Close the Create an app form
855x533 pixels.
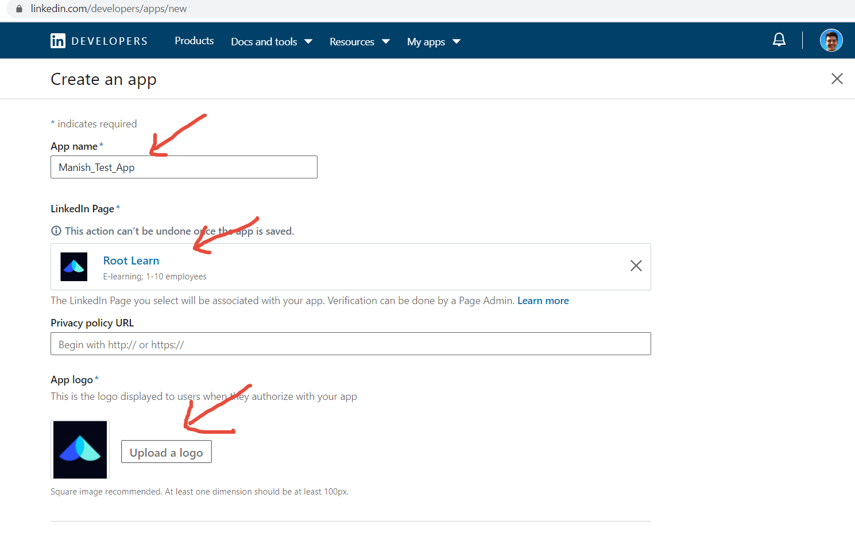click(x=837, y=79)
